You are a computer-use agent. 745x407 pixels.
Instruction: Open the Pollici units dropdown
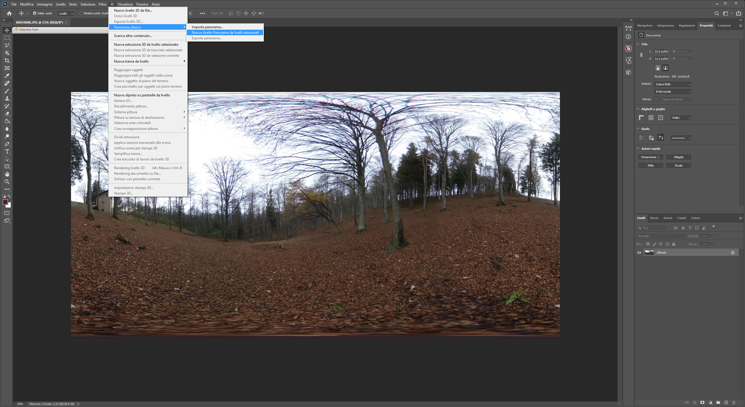click(681, 118)
